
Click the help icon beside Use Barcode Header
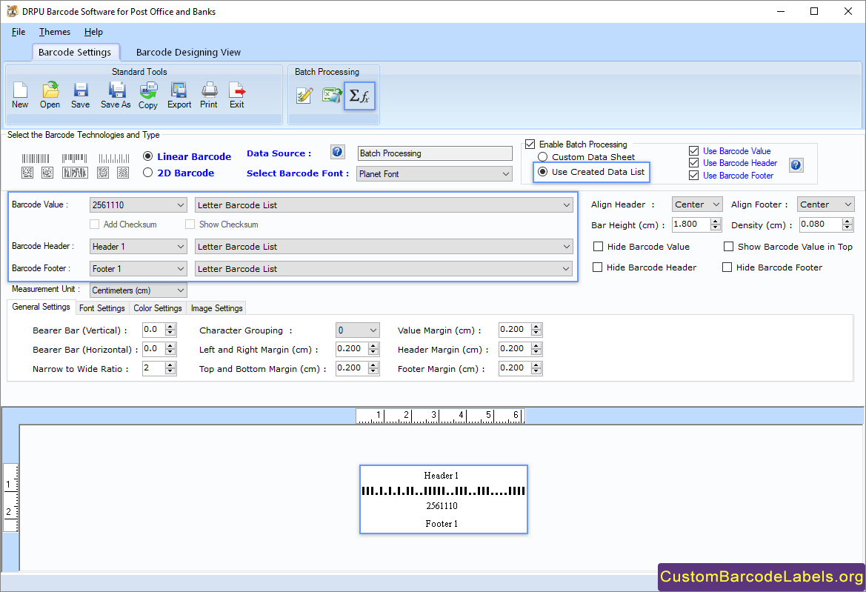coord(796,164)
